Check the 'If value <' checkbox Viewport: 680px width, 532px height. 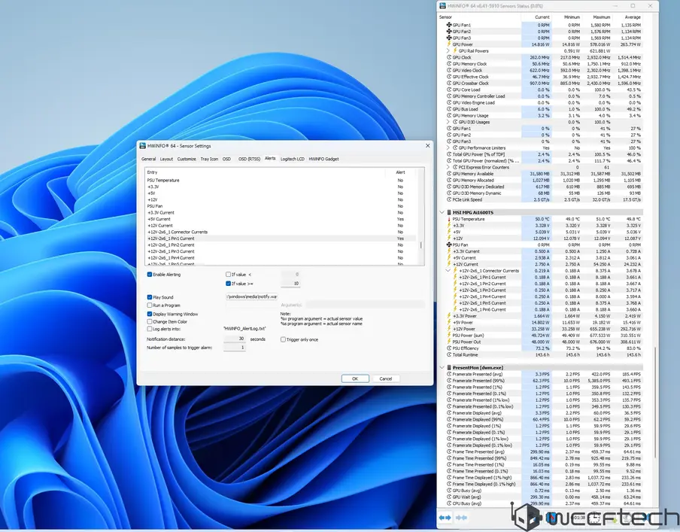click(x=228, y=275)
